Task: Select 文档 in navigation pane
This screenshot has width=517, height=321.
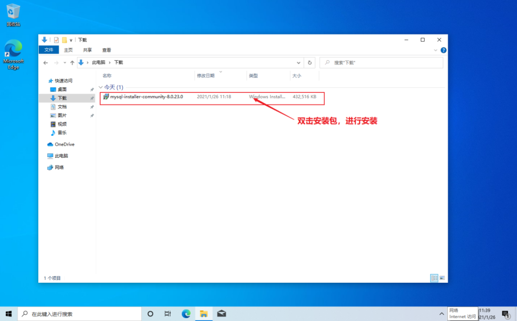Action: pyautogui.click(x=62, y=107)
